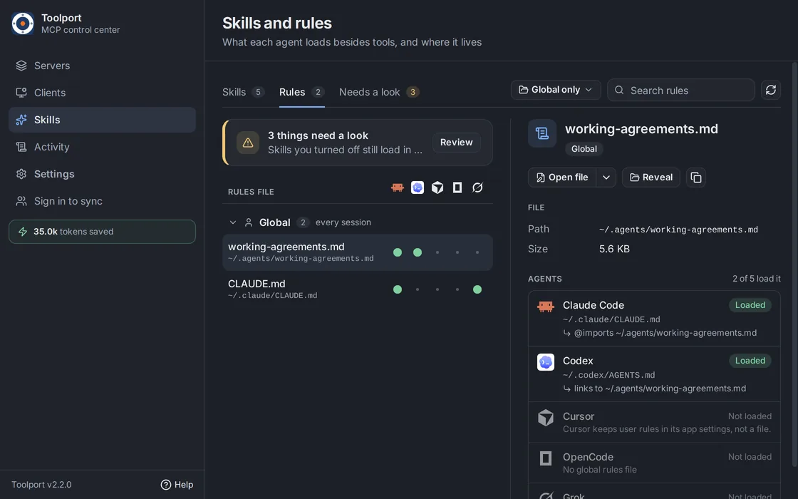The width and height of the screenshot is (798, 499).
Task: Open the Global only scope dropdown
Action: [x=556, y=90]
